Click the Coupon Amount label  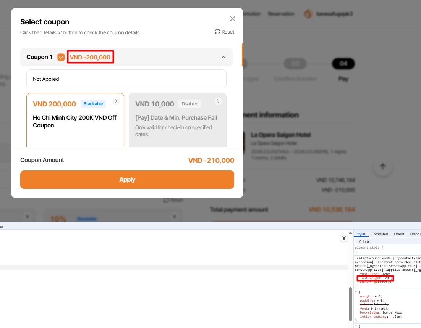tap(42, 160)
